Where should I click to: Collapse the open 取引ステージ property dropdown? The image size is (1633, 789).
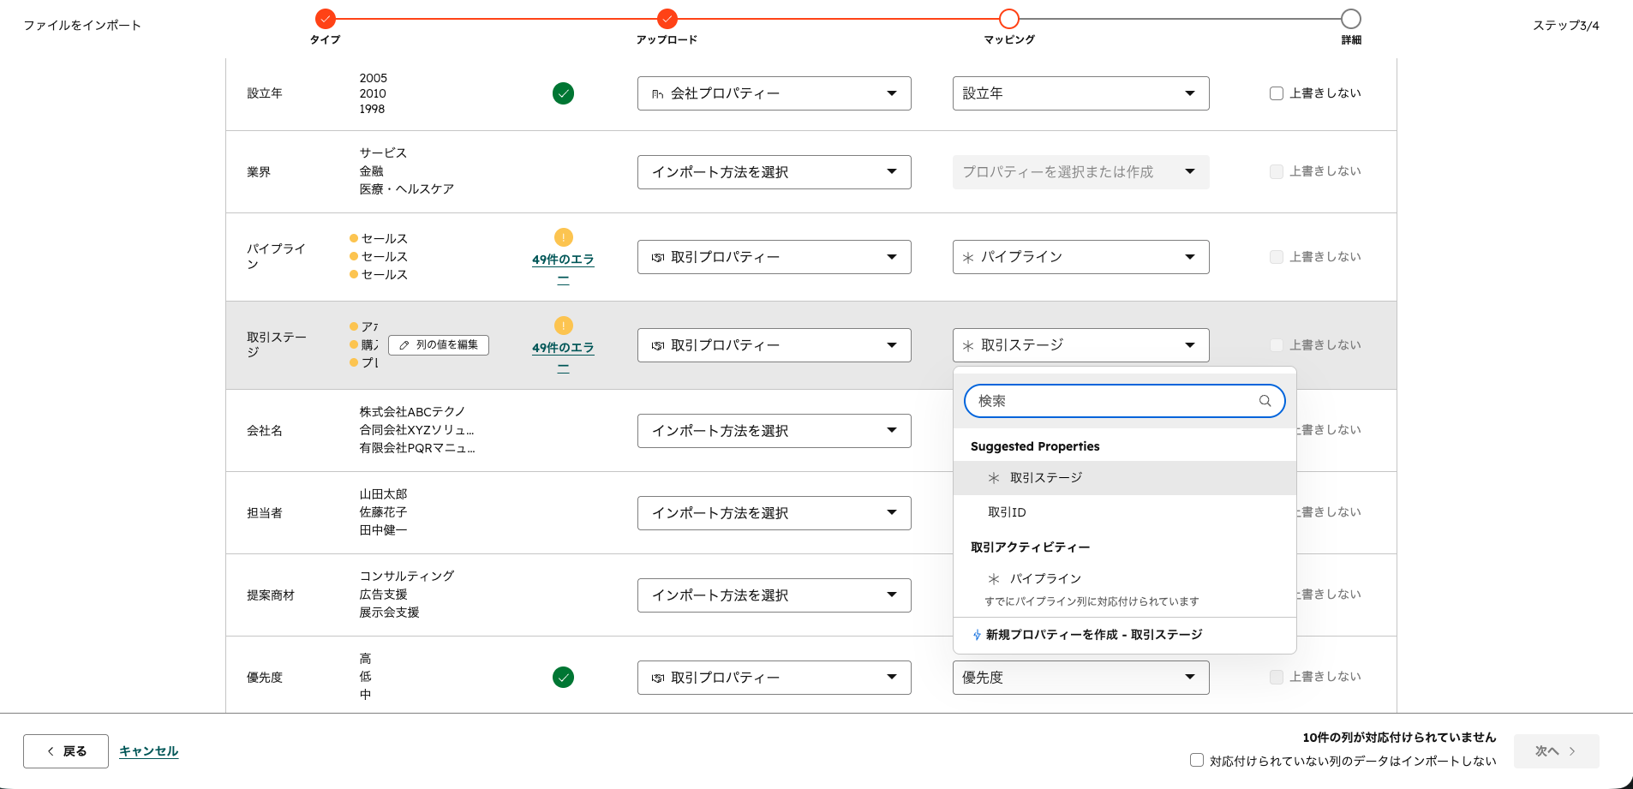coord(1080,345)
